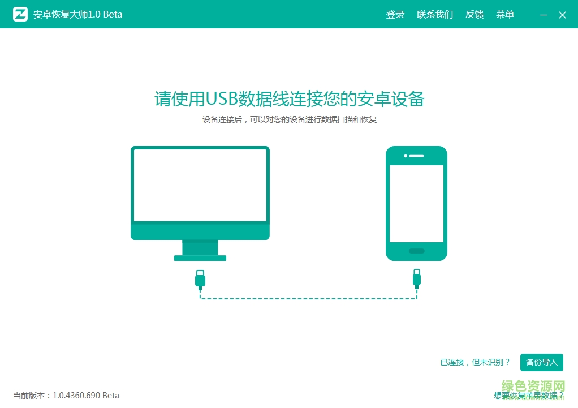Click the phone's home button on the illustration
The height and width of the screenshot is (408, 578).
[417, 250]
